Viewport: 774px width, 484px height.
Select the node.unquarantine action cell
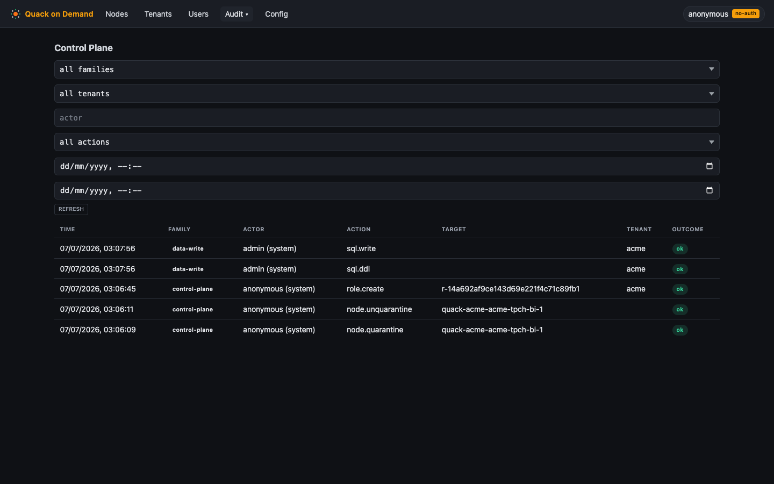[379, 309]
